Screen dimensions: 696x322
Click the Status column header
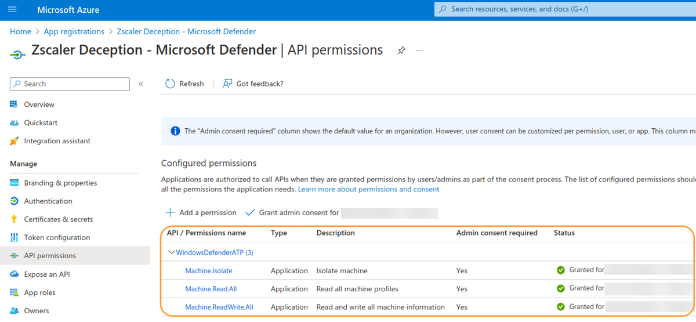(x=564, y=233)
